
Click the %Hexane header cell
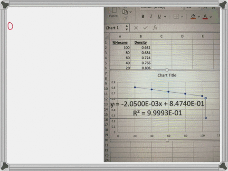click(x=120, y=42)
